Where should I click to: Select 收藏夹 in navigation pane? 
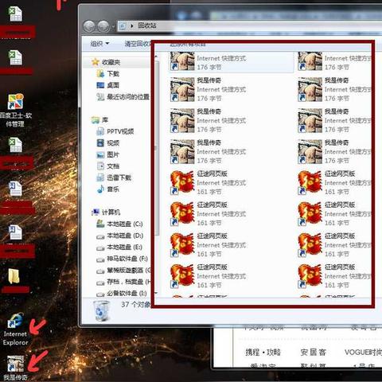(111, 62)
